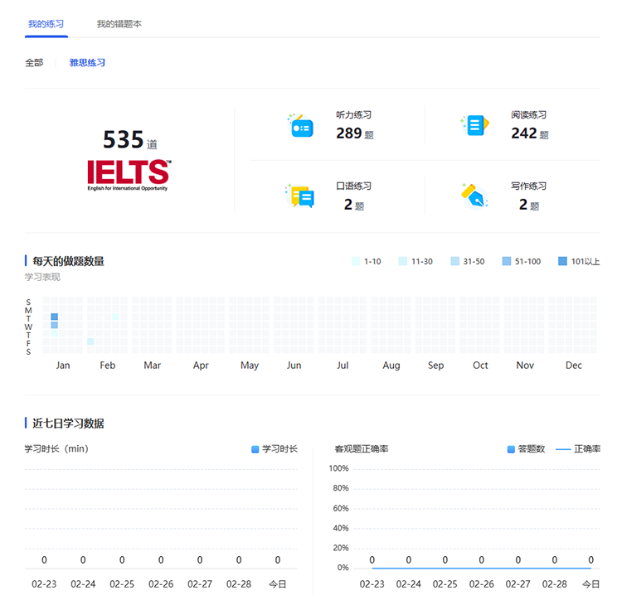
Task: Toggle the 学习时长 legend item
Action: 275,449
